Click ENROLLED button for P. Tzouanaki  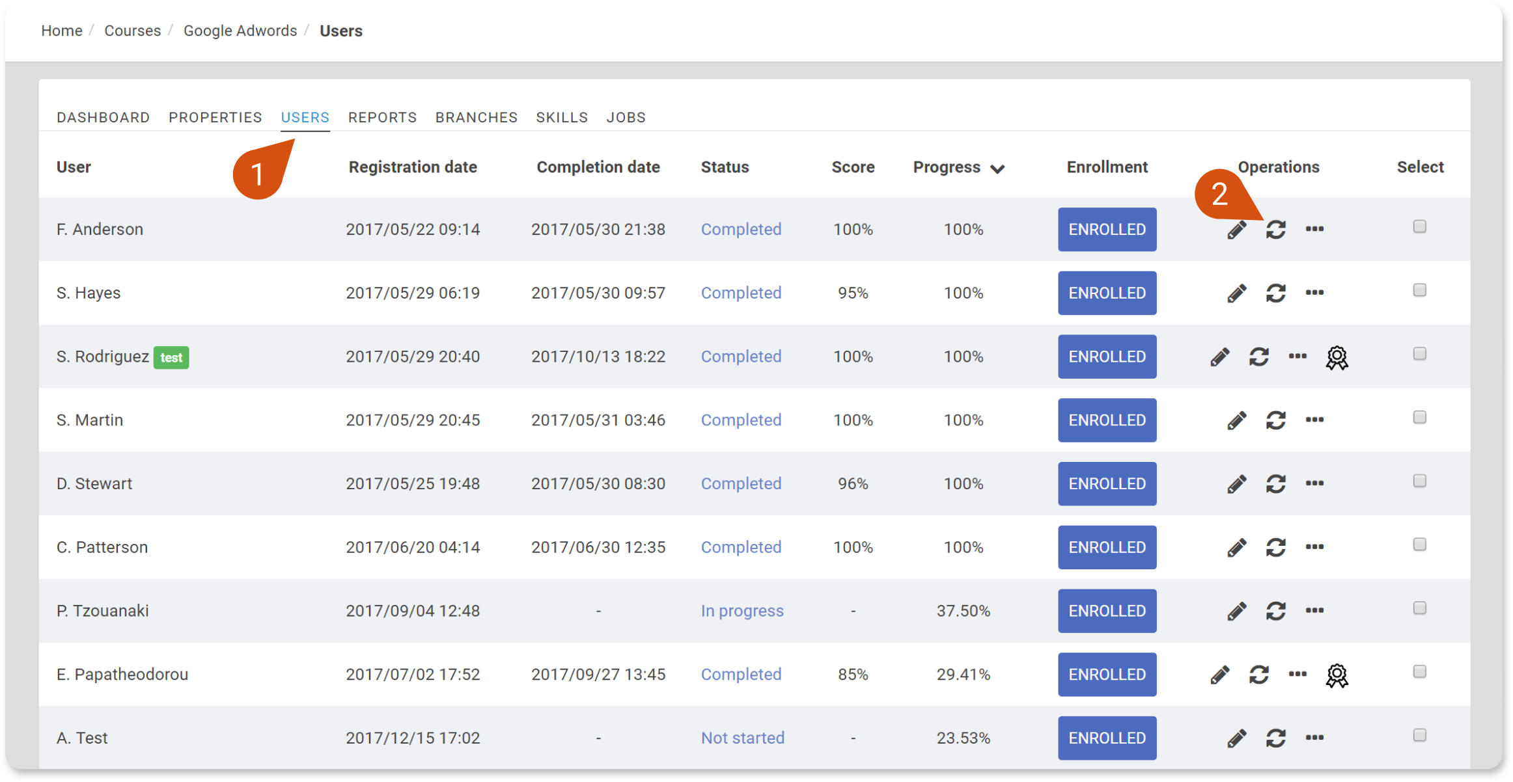(1107, 611)
